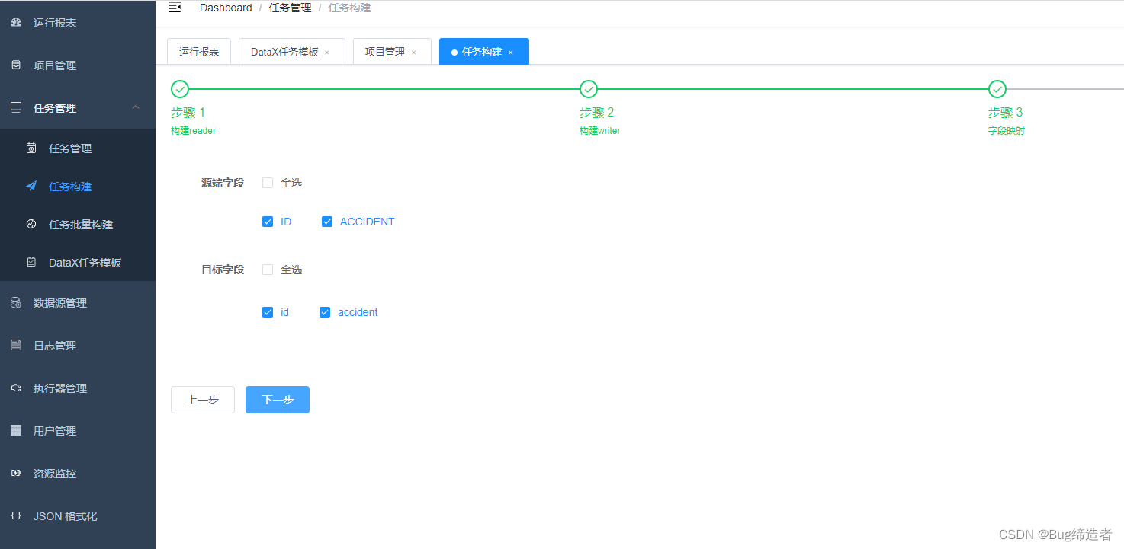Click the 任务构建 paper plane icon
The height and width of the screenshot is (549, 1124).
31,186
